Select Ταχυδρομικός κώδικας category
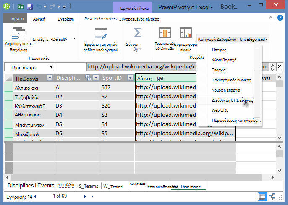 pyautogui.click(x=231, y=80)
